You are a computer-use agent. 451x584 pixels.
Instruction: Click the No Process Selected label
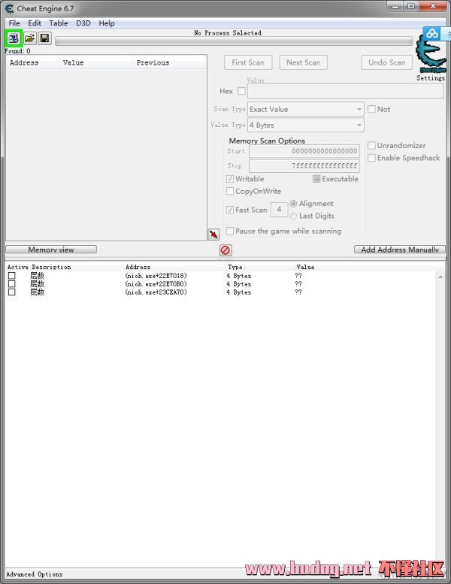(228, 33)
